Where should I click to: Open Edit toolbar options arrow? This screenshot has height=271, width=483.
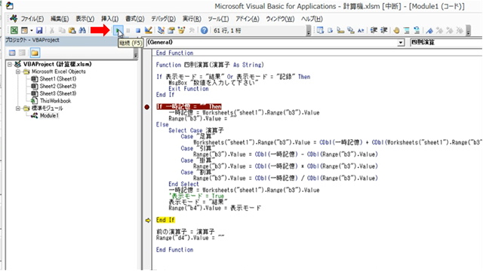click(x=469, y=31)
